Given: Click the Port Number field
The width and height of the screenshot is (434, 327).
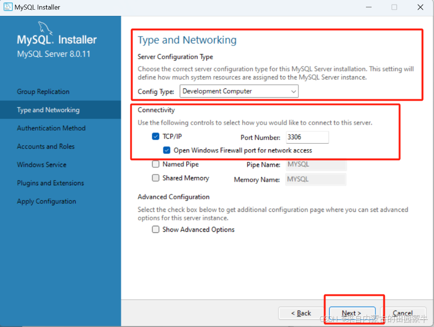Looking at the screenshot, I should [x=307, y=137].
